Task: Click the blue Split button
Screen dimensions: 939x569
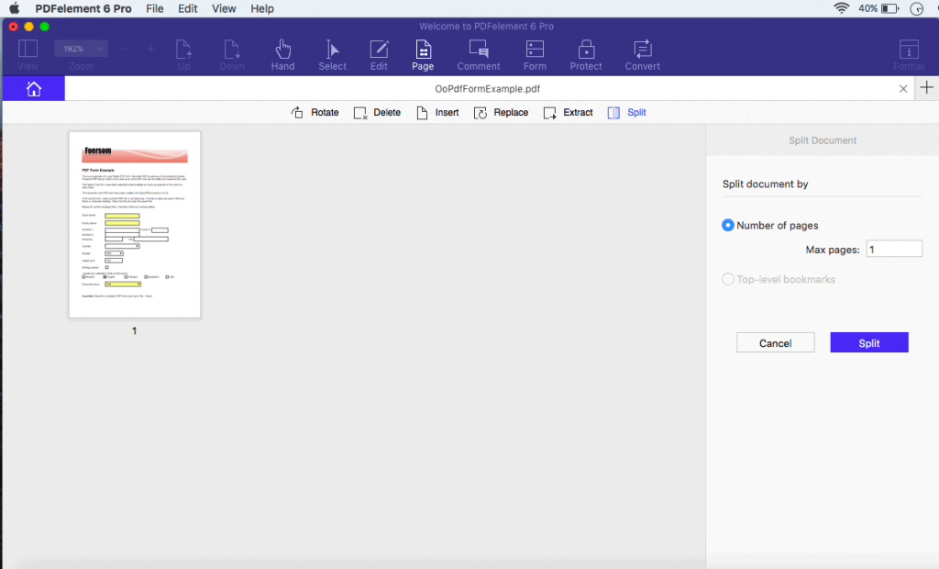Action: [x=869, y=342]
